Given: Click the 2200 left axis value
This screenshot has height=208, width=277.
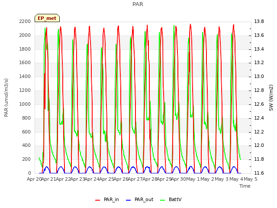Looking at the screenshot, I should (25, 22).
